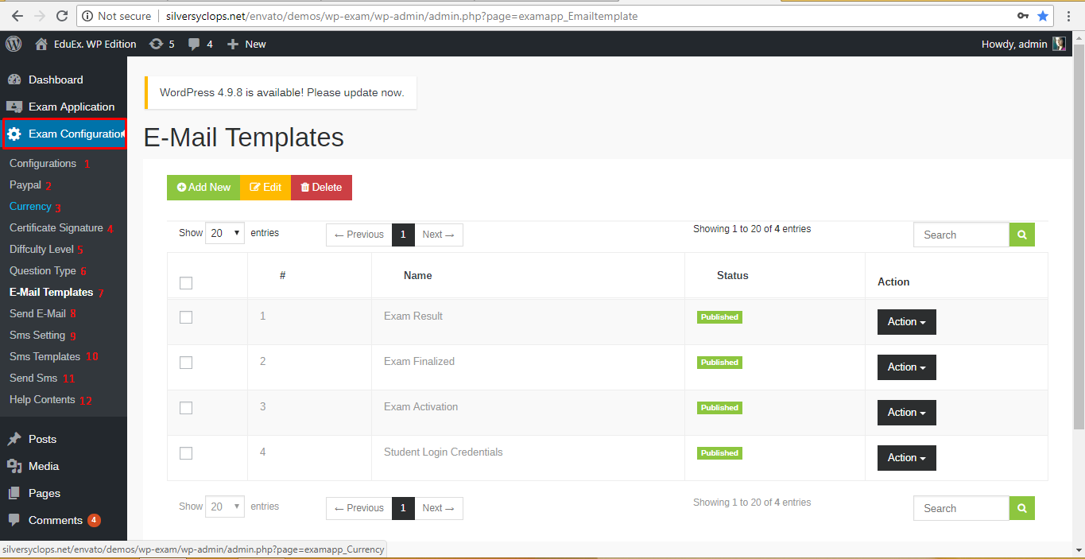Open the updates icon showing 5
Image resolution: width=1085 pixels, height=559 pixels.
pos(156,45)
